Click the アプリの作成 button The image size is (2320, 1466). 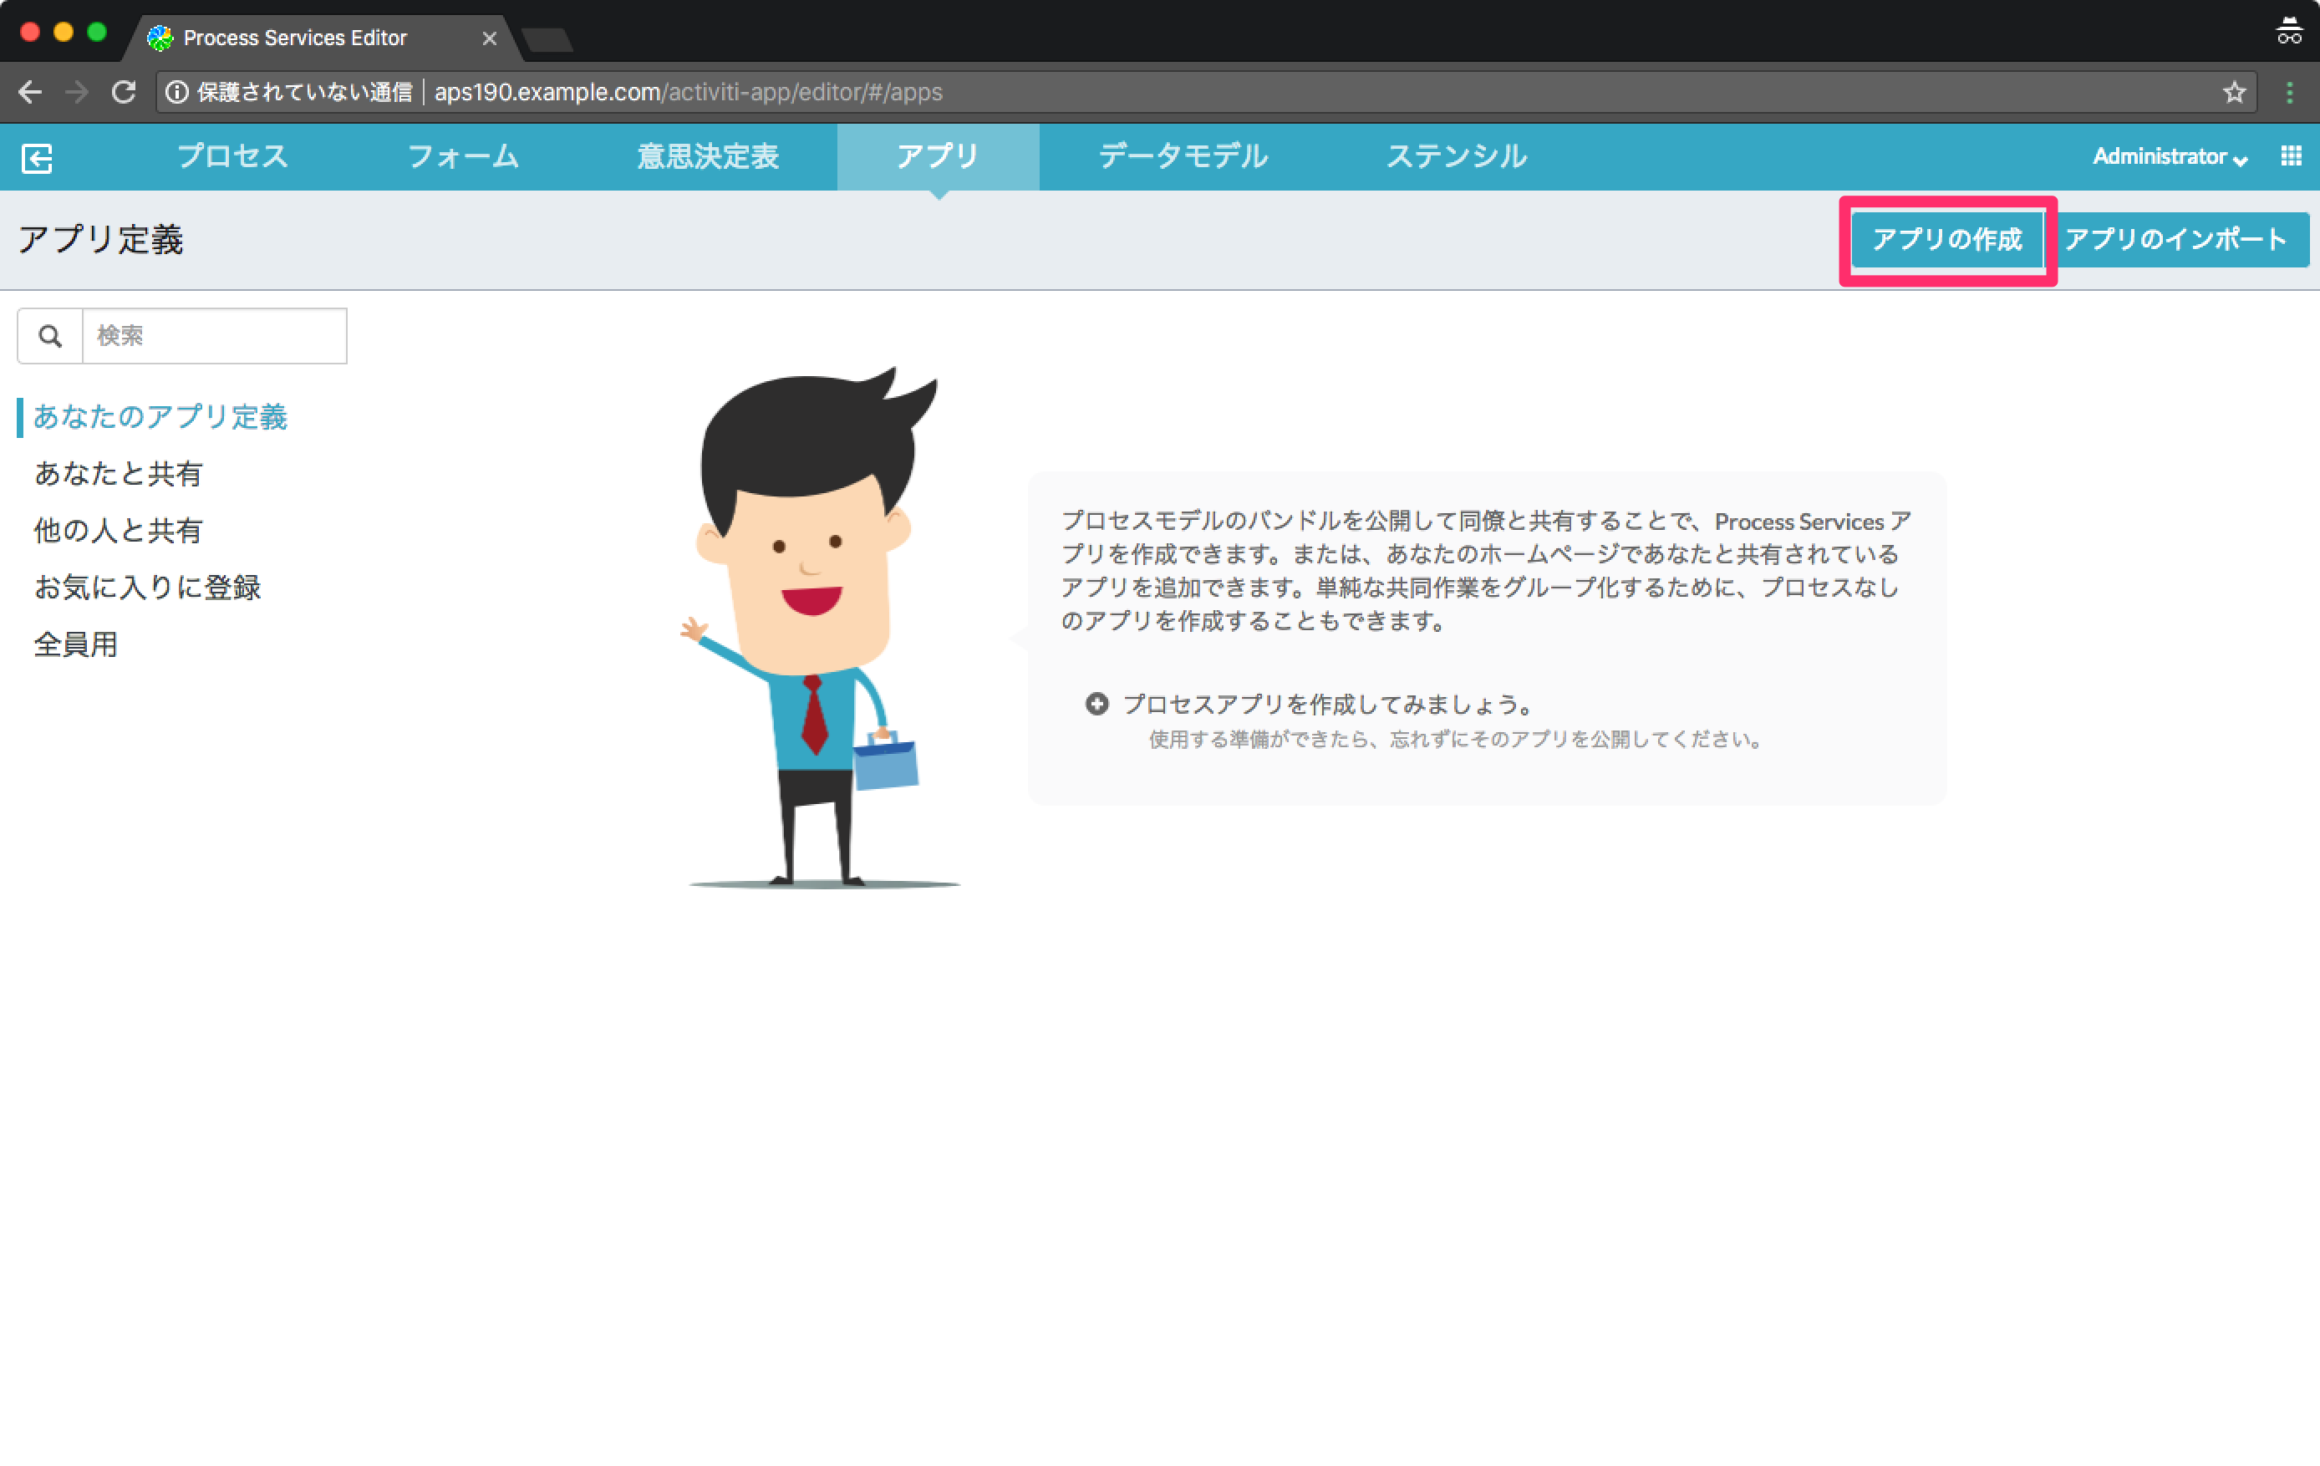(1946, 239)
